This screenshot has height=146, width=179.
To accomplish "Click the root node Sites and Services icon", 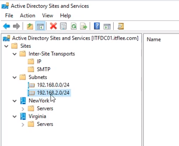I will 6,38.
